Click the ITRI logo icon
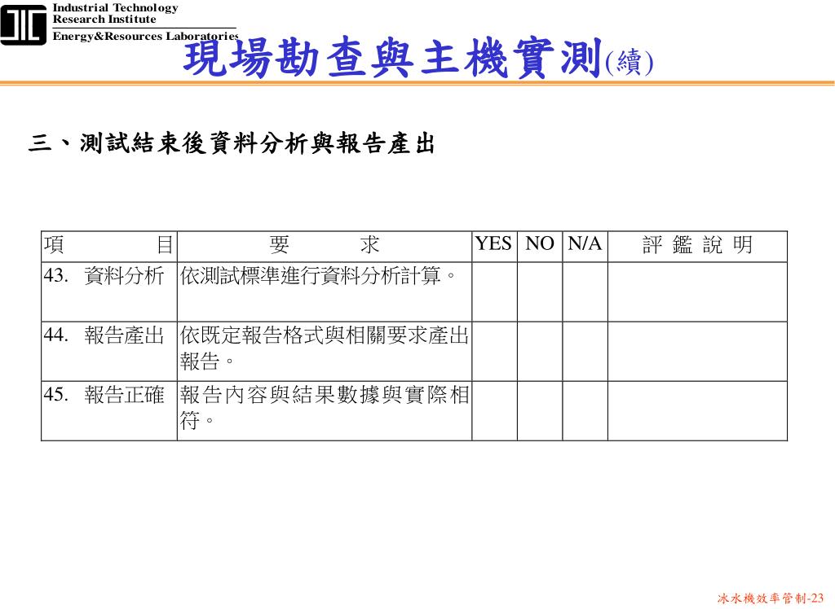This screenshot has height=609, width=835. pos(24,24)
